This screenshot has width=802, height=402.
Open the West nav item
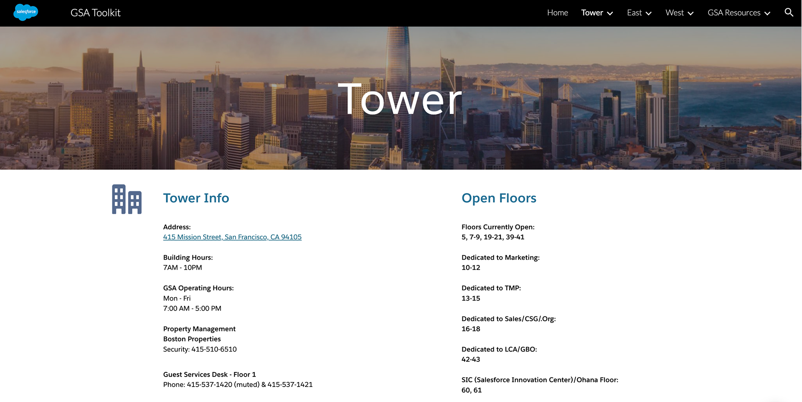675,13
